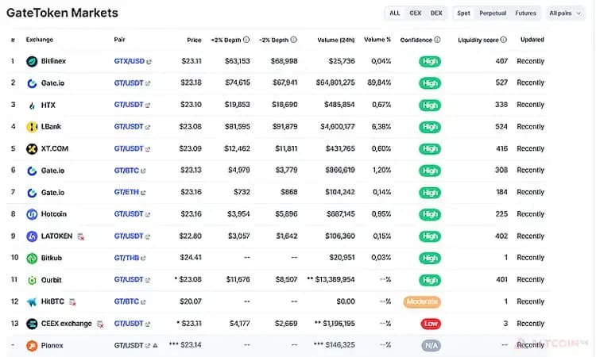Click Gate.io logo in row 2

32,83
